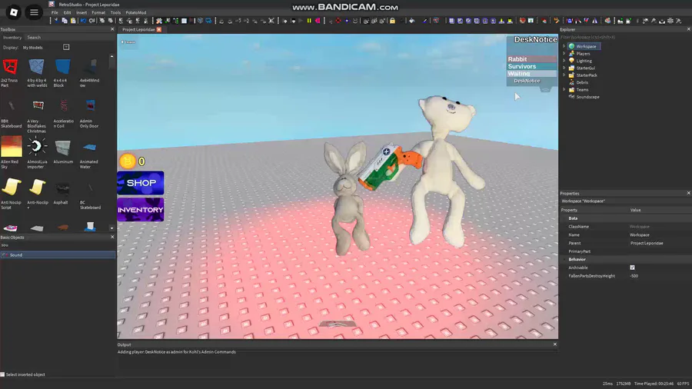Open the Insert menu

point(82,13)
